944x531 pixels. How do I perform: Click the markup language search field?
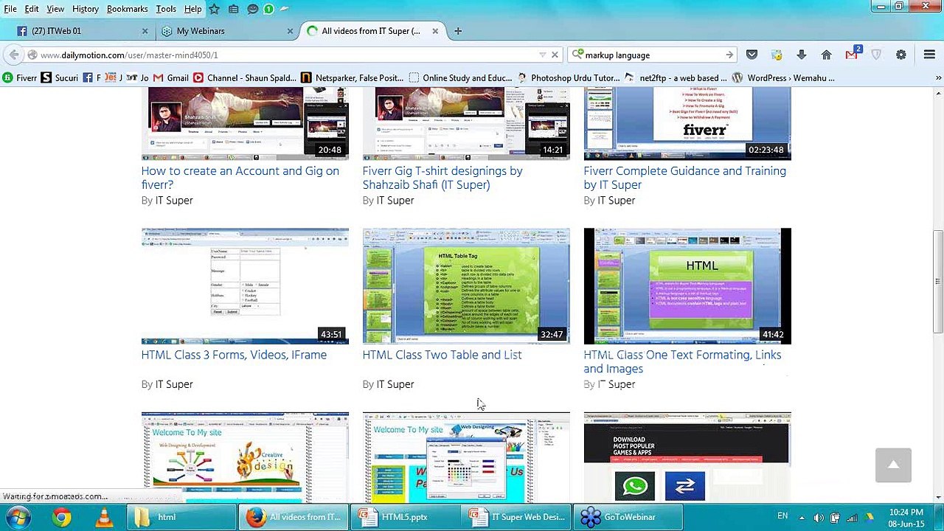point(653,55)
